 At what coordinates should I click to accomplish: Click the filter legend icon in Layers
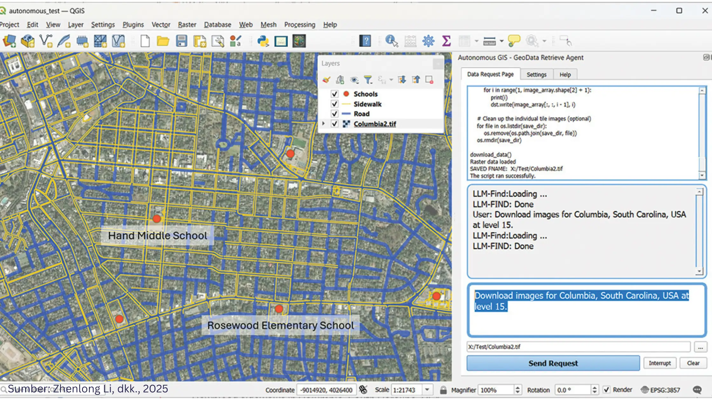pos(368,80)
